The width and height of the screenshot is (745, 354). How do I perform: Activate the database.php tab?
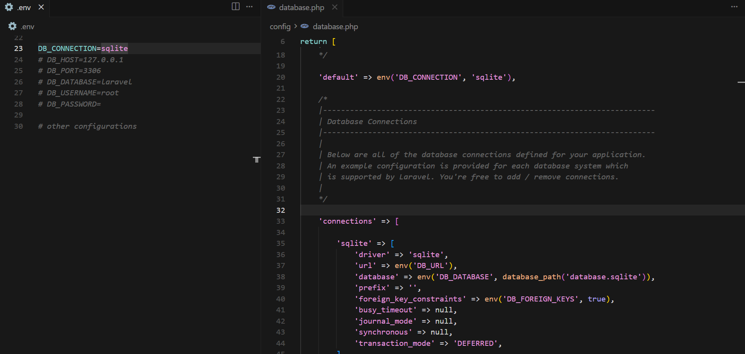(301, 7)
